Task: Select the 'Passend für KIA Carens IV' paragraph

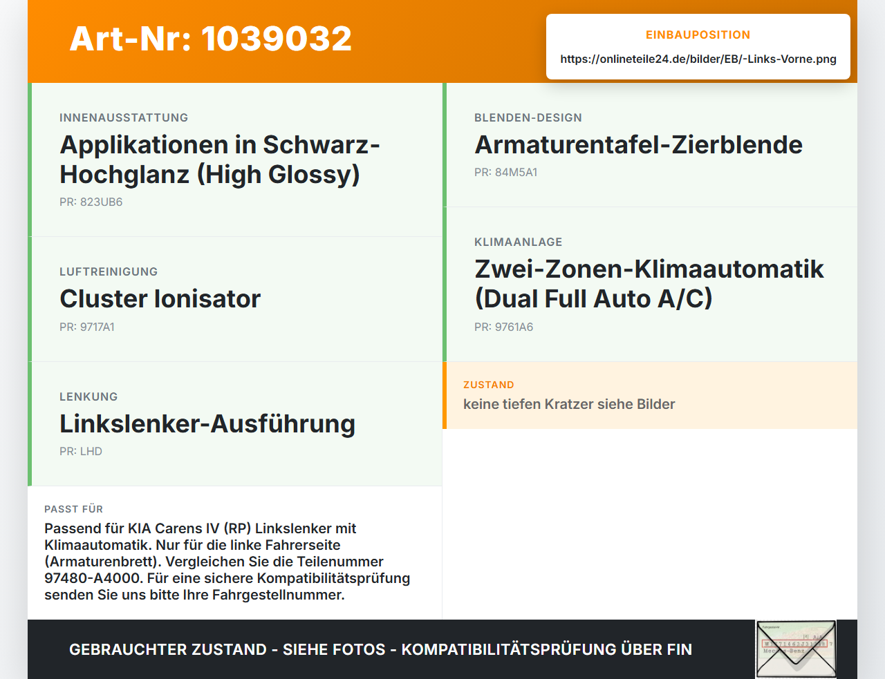Action: 227,562
